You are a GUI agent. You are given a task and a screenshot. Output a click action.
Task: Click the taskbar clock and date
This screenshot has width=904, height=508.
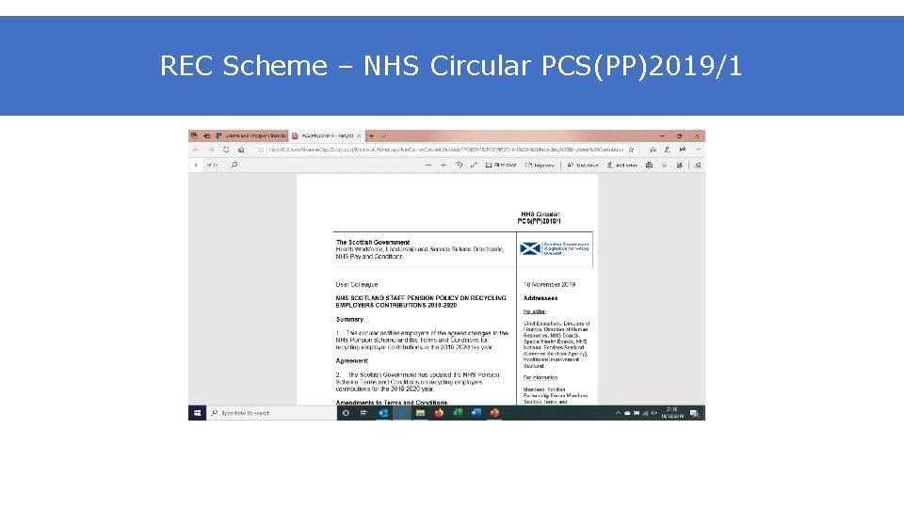(672, 413)
